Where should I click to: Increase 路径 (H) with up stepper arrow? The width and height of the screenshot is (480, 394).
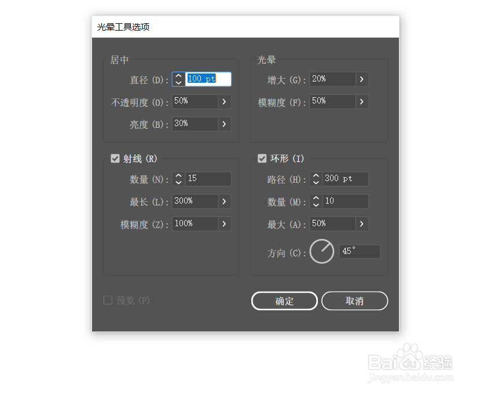pos(316,176)
